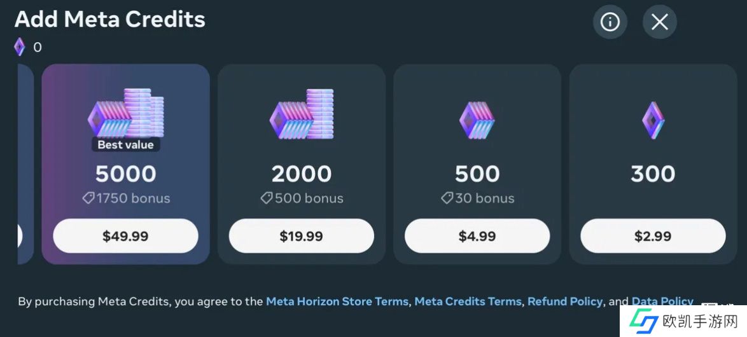Purchase 300 credits for $2.99
This screenshot has height=337, width=747.
point(653,237)
